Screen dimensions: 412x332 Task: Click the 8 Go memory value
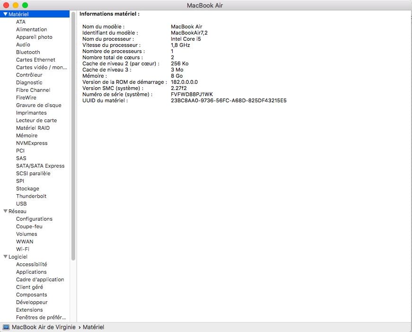tap(176, 76)
